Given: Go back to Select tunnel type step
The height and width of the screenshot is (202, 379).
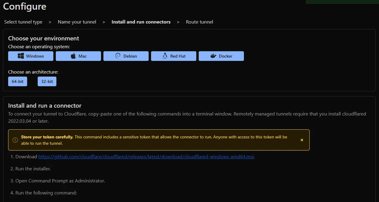Looking at the screenshot, I should pyautogui.click(x=23, y=22).
